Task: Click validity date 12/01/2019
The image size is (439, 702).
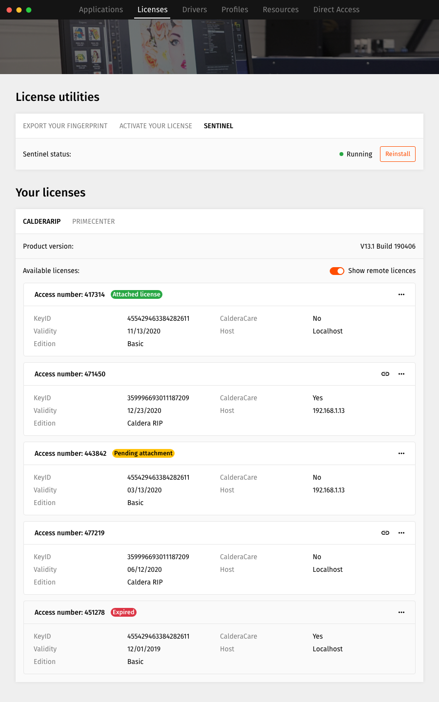Action: (144, 649)
